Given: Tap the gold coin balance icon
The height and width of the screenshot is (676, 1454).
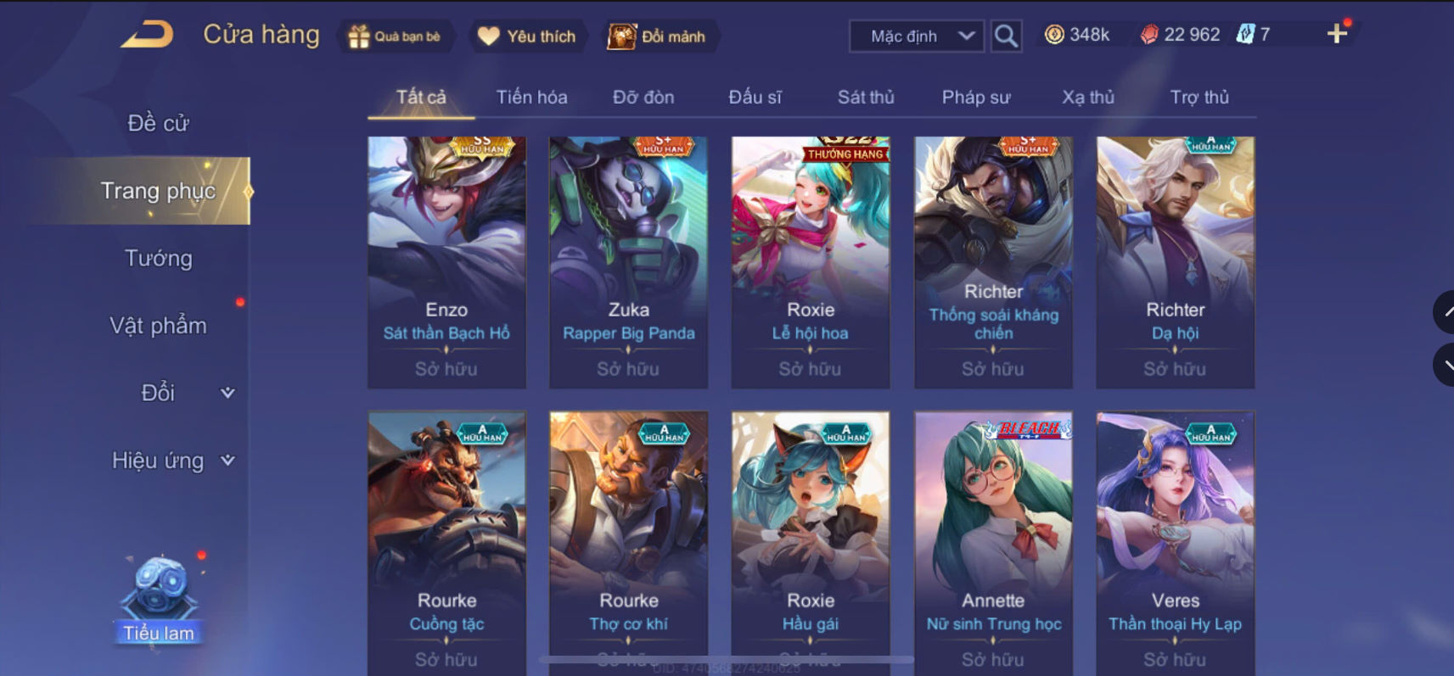Looking at the screenshot, I should 1054,35.
